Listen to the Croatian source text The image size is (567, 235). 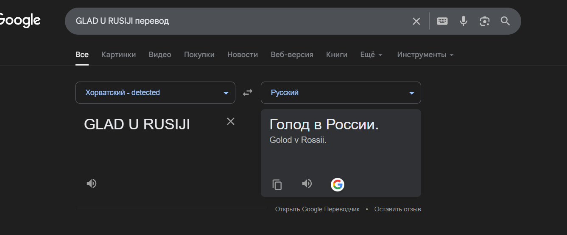pyautogui.click(x=92, y=183)
